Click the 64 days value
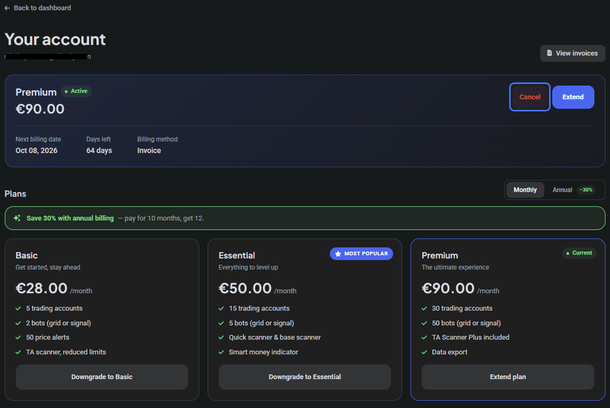Viewport: 610px width, 408px height. [99, 150]
